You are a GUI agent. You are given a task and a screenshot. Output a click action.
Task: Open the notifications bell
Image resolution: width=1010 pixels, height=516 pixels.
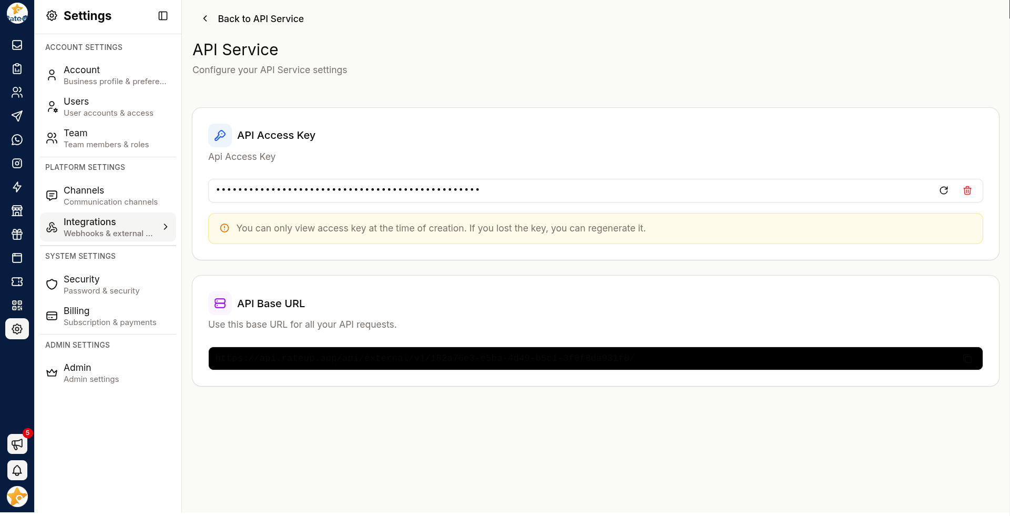(17, 471)
